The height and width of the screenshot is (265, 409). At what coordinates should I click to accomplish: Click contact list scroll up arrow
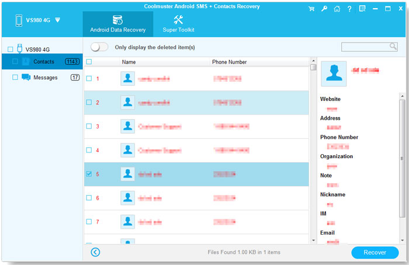coord(313,61)
